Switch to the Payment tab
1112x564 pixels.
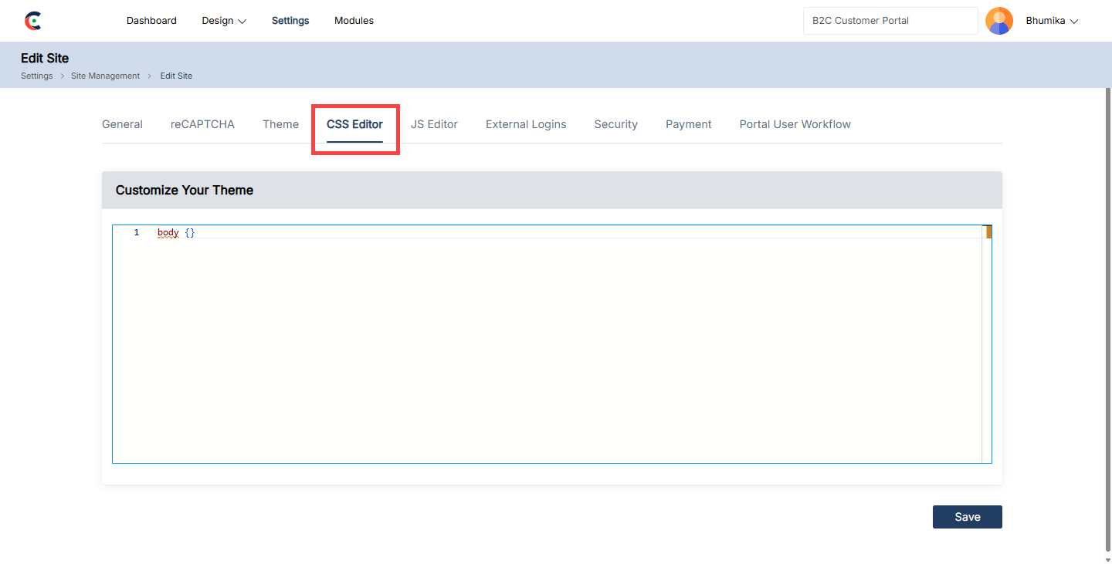pos(688,124)
